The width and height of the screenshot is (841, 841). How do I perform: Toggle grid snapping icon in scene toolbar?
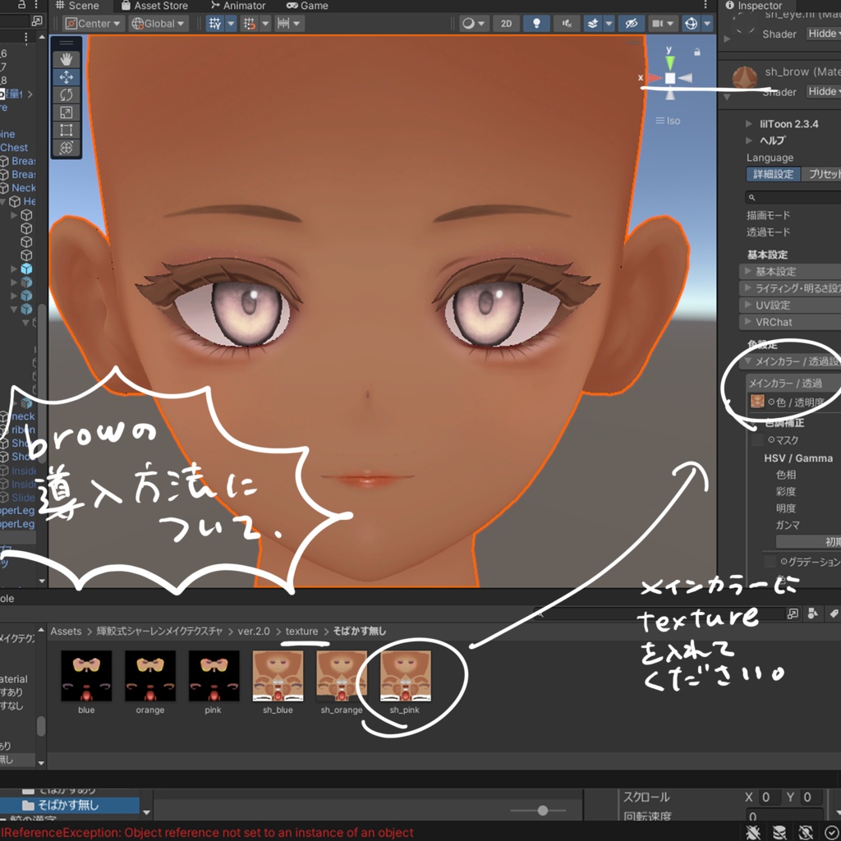tap(250, 24)
